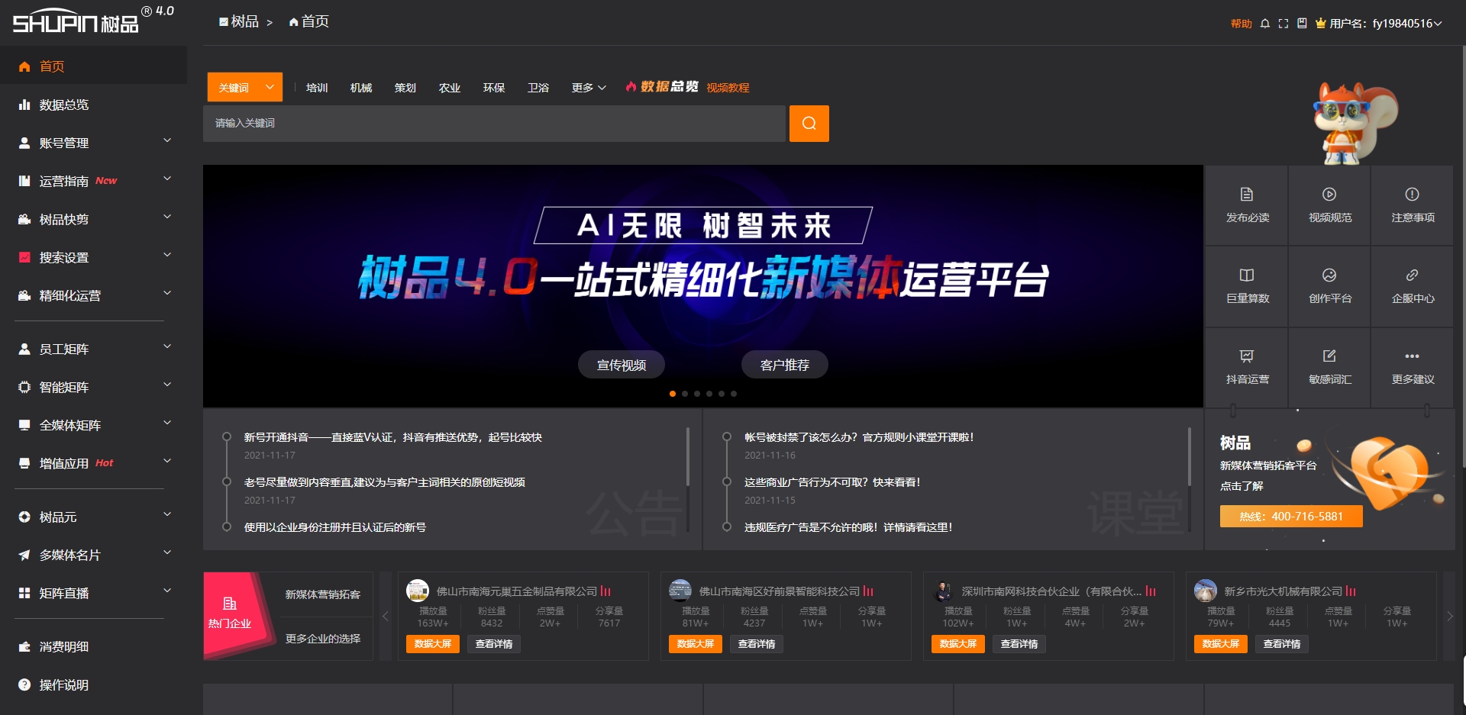Click the orange search magnifier button
This screenshot has height=715, width=1466.
point(809,124)
